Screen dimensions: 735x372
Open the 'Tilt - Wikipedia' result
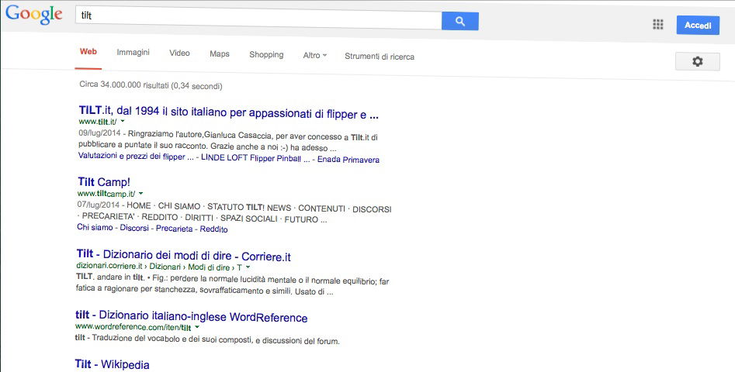click(x=112, y=364)
